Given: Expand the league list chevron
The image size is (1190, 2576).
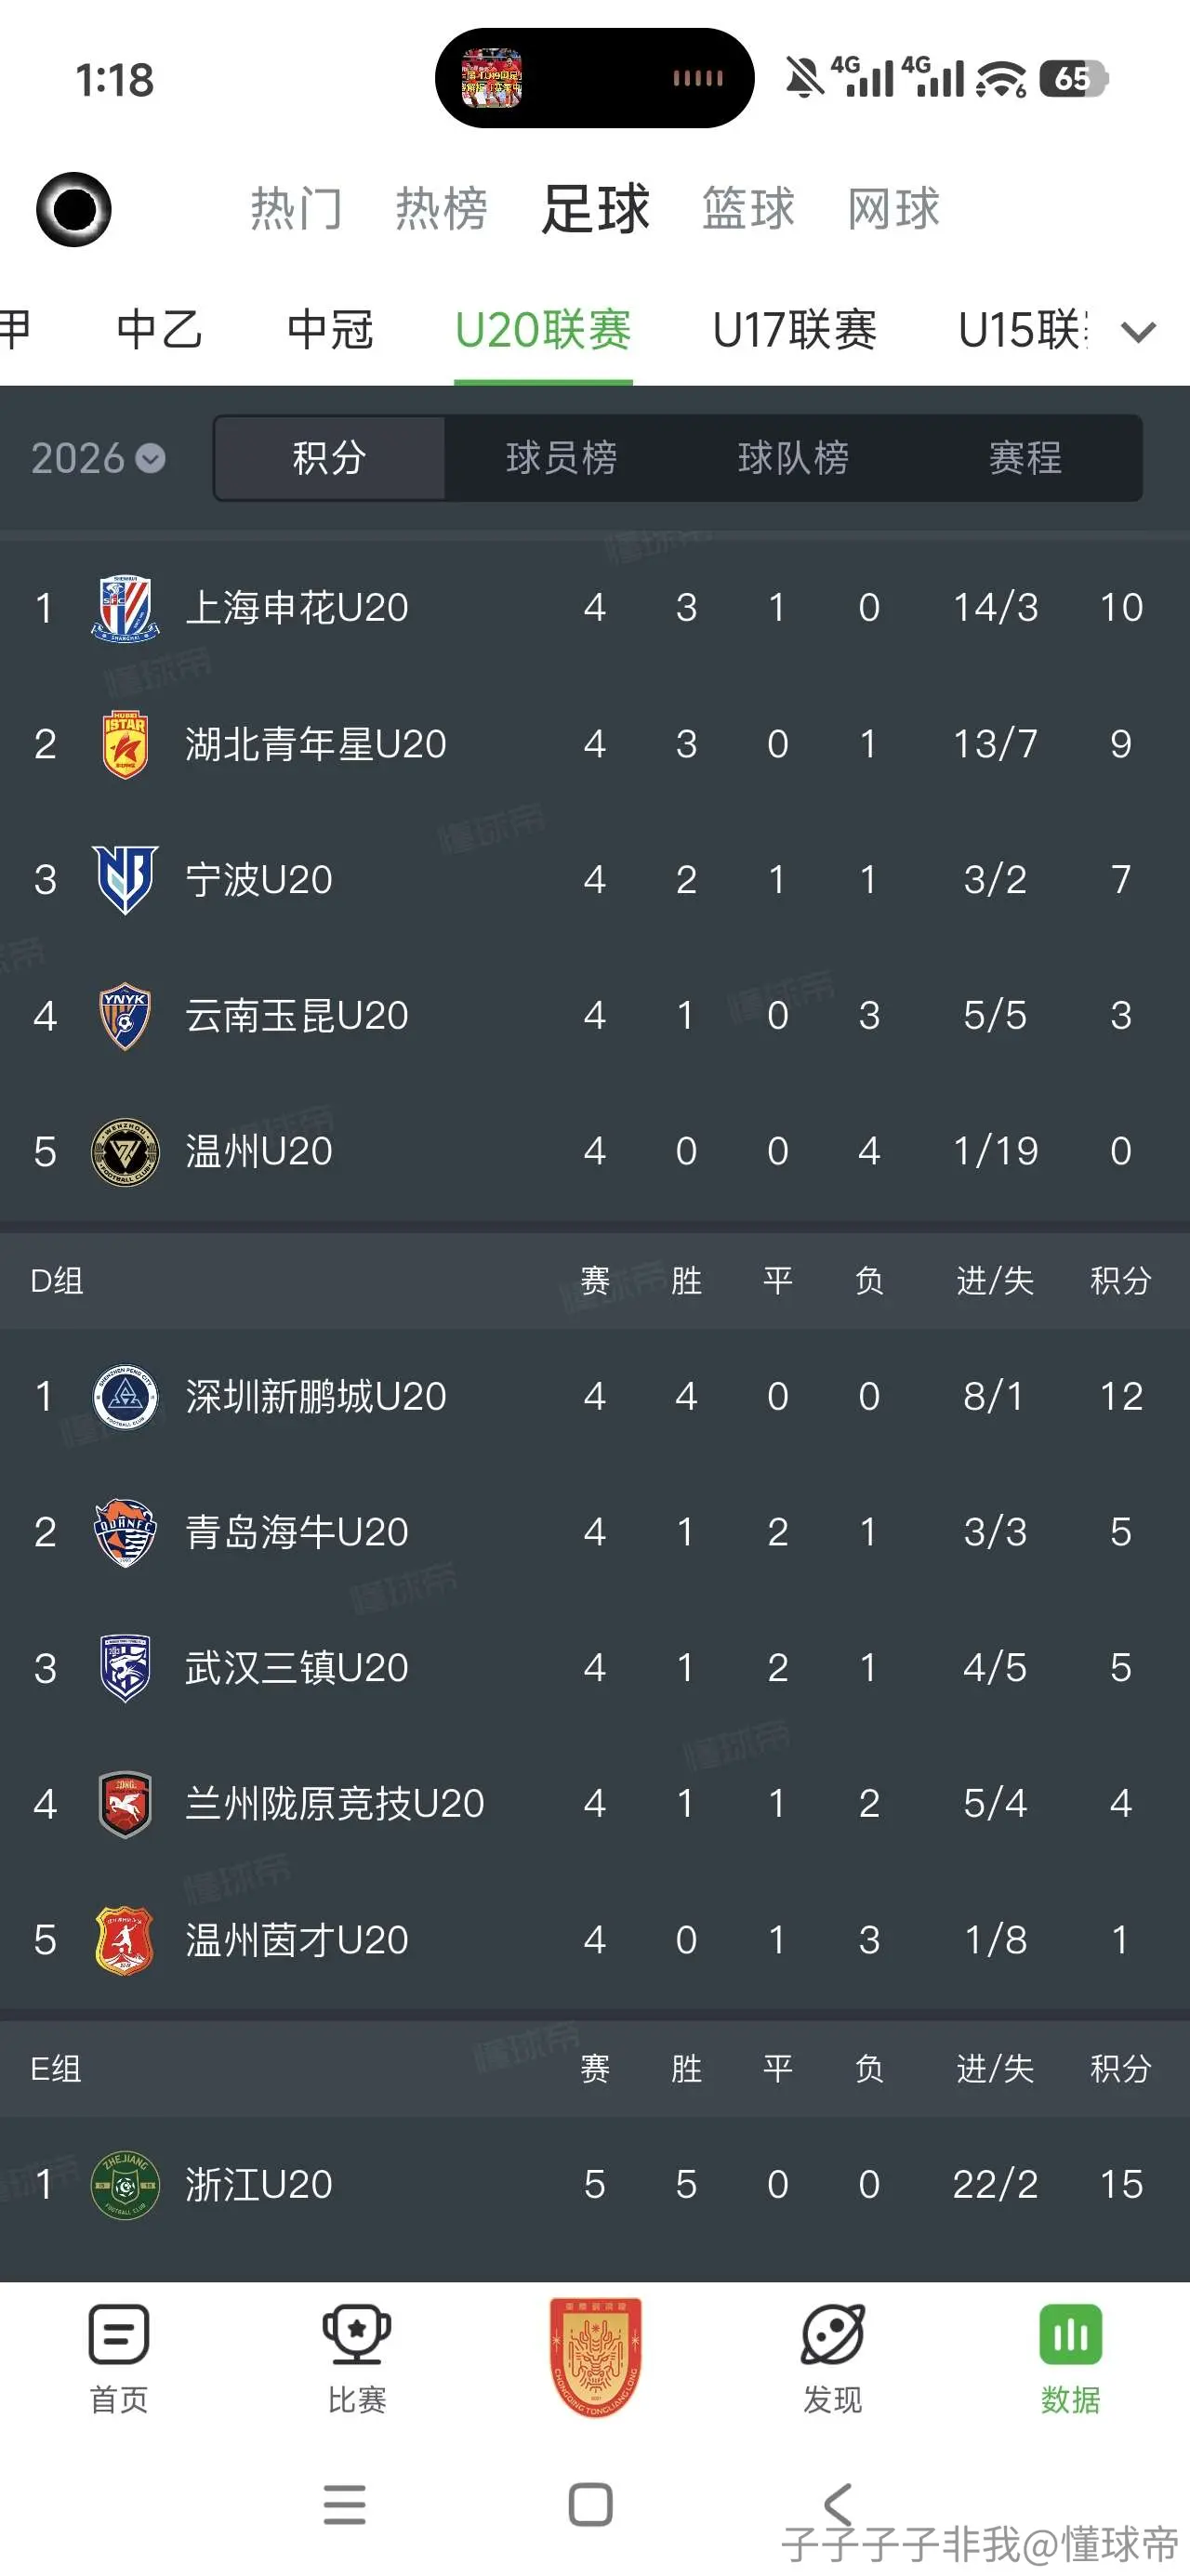Looking at the screenshot, I should pyautogui.click(x=1139, y=331).
